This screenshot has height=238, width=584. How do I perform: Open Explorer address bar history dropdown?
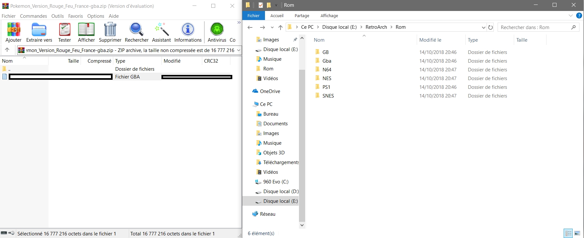pyautogui.click(x=484, y=27)
